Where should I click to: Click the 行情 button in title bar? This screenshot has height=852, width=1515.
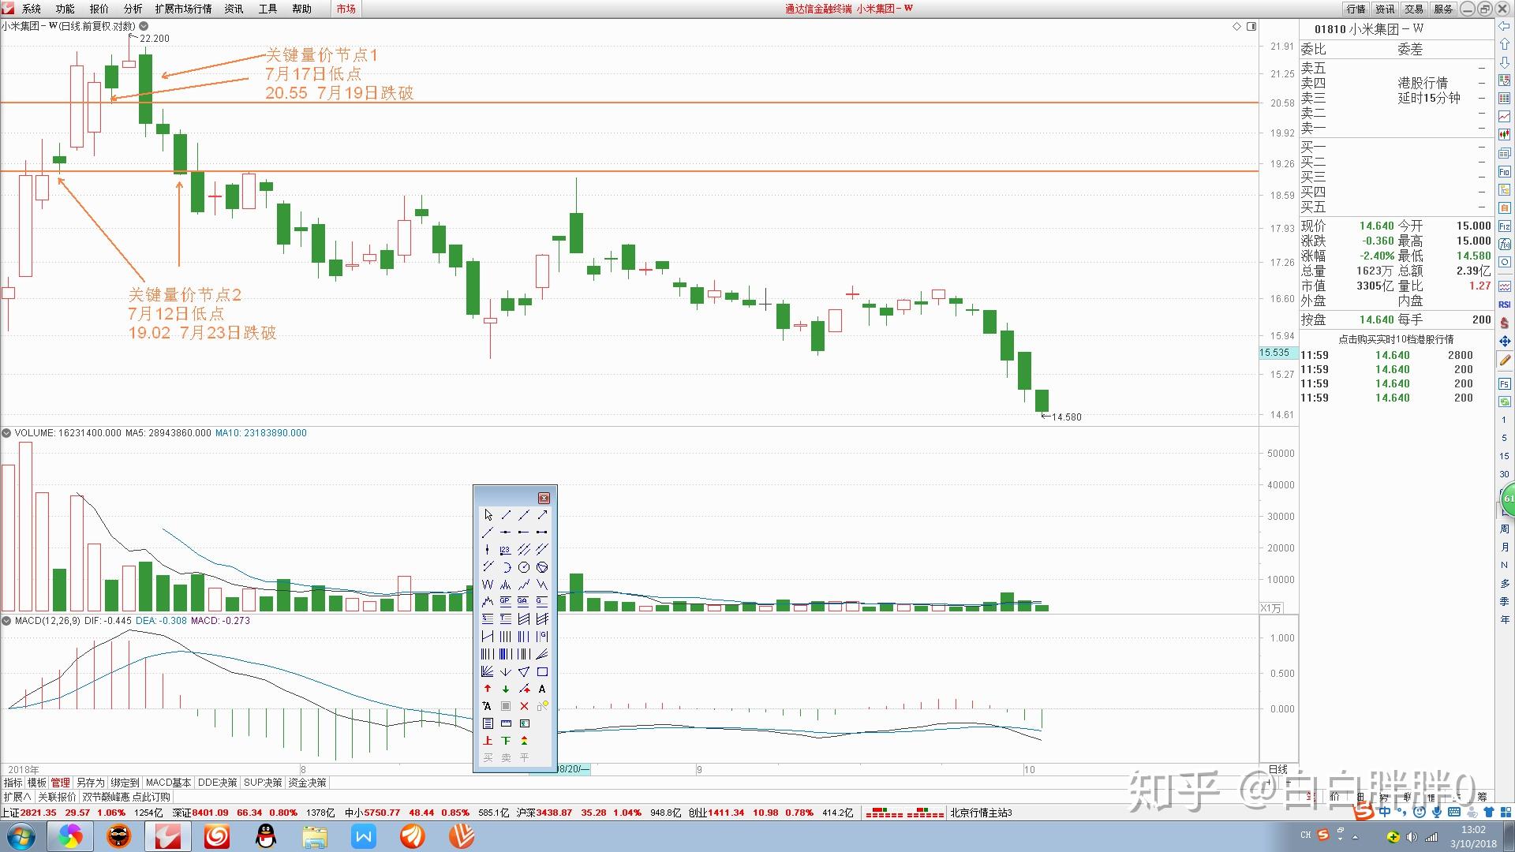pyautogui.click(x=1356, y=9)
